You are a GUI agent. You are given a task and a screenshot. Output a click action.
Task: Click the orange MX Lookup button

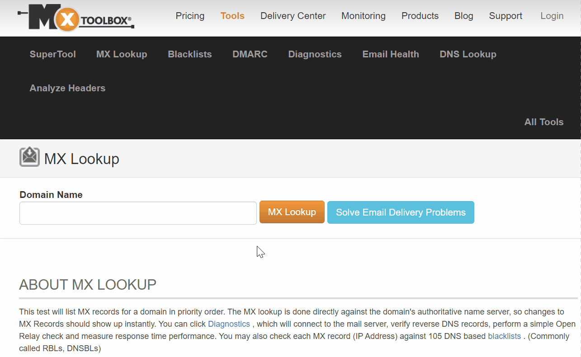pyautogui.click(x=292, y=212)
